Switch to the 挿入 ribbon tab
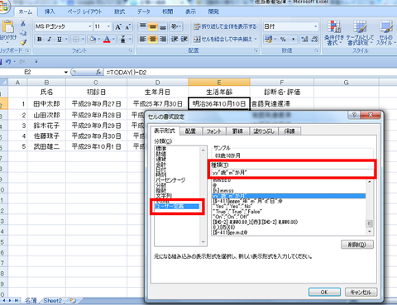The image size is (397, 305). [50, 12]
